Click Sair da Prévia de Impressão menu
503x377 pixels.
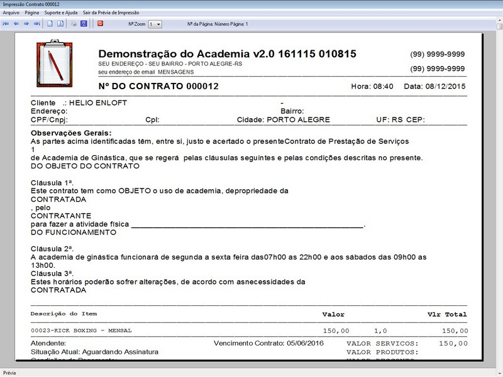click(x=111, y=13)
